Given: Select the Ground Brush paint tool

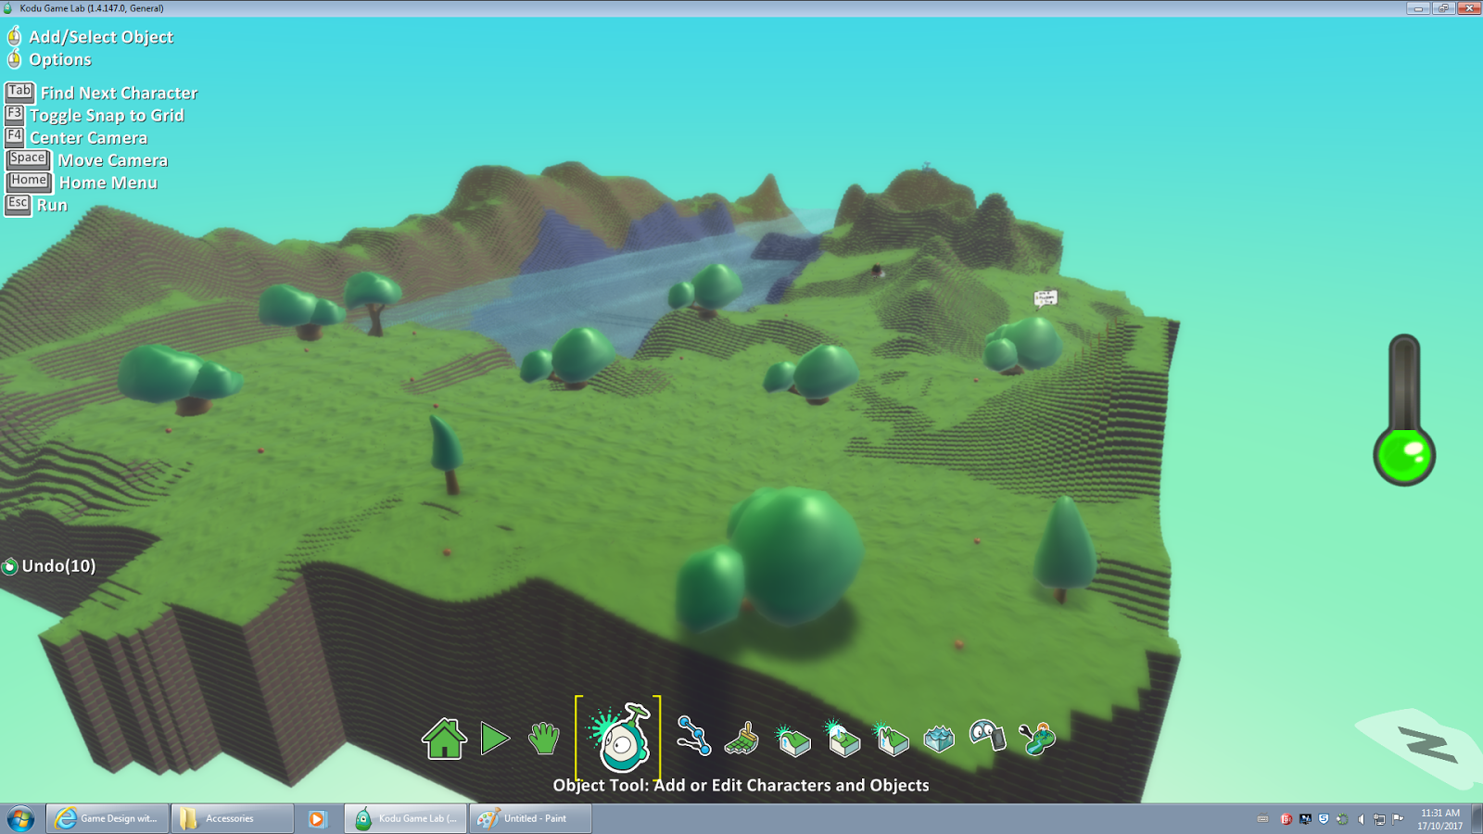Looking at the screenshot, I should [741, 739].
